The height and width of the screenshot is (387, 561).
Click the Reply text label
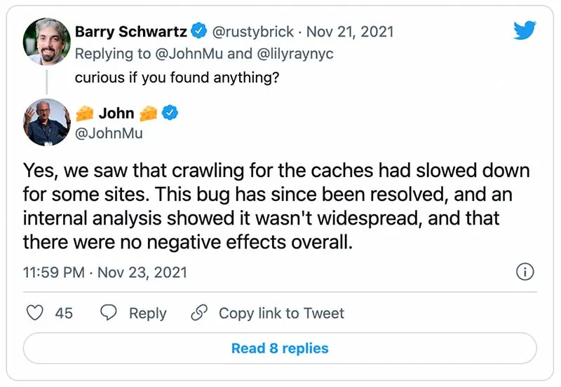(x=147, y=313)
